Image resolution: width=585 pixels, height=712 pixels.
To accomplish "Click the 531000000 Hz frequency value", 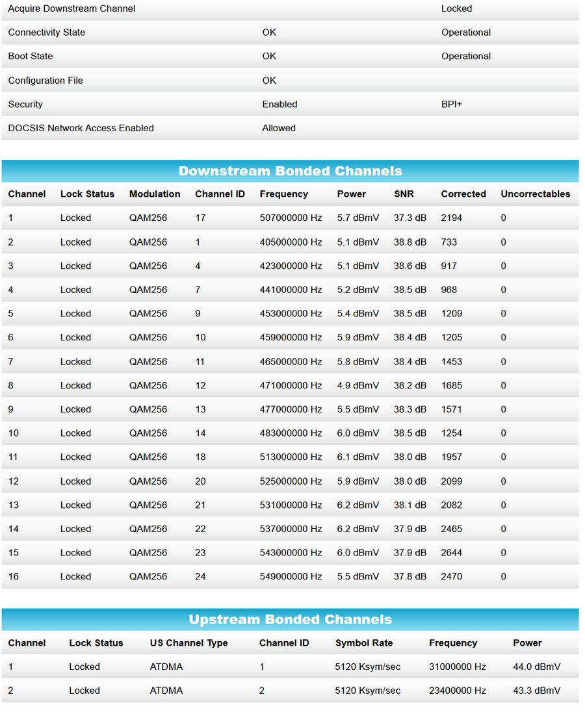I will [x=291, y=505].
